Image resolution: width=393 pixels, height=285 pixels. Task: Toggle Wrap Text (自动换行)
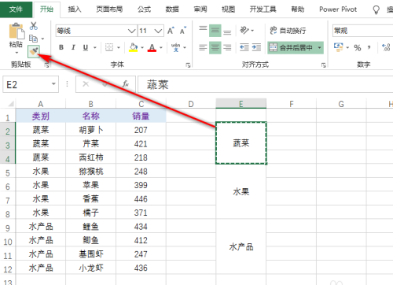[288, 31]
